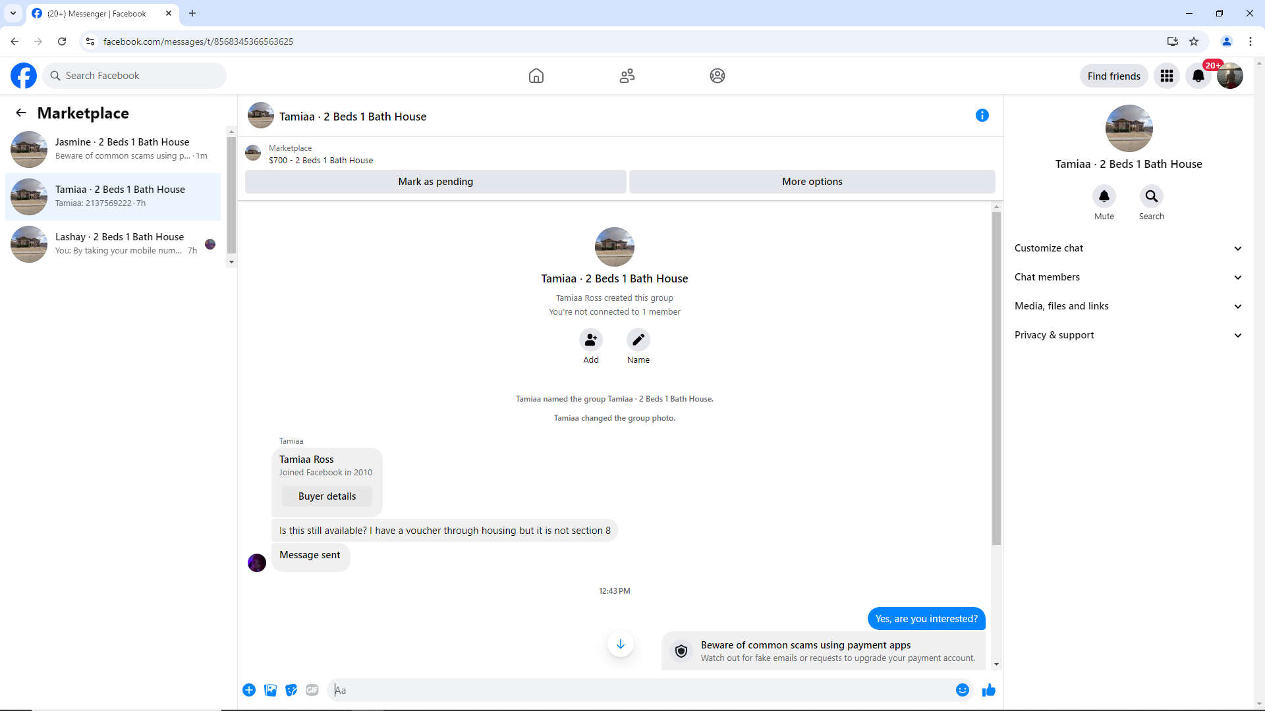Image resolution: width=1265 pixels, height=711 pixels.
Task: Choose a sticker
Action: [x=291, y=690]
